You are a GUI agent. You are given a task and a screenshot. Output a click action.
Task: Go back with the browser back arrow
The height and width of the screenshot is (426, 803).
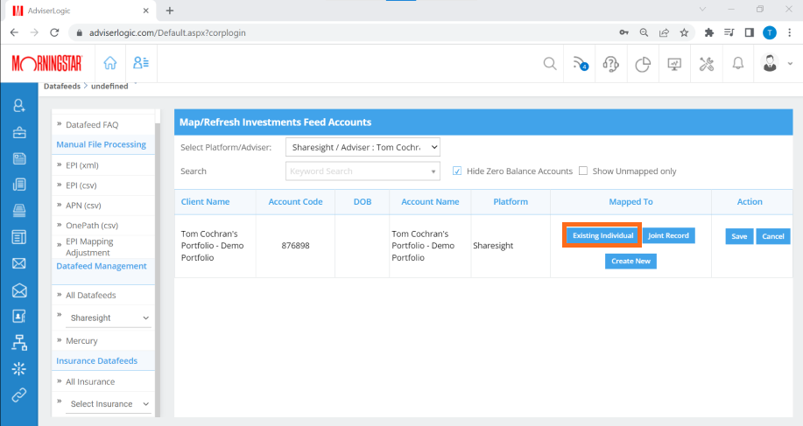[14, 32]
